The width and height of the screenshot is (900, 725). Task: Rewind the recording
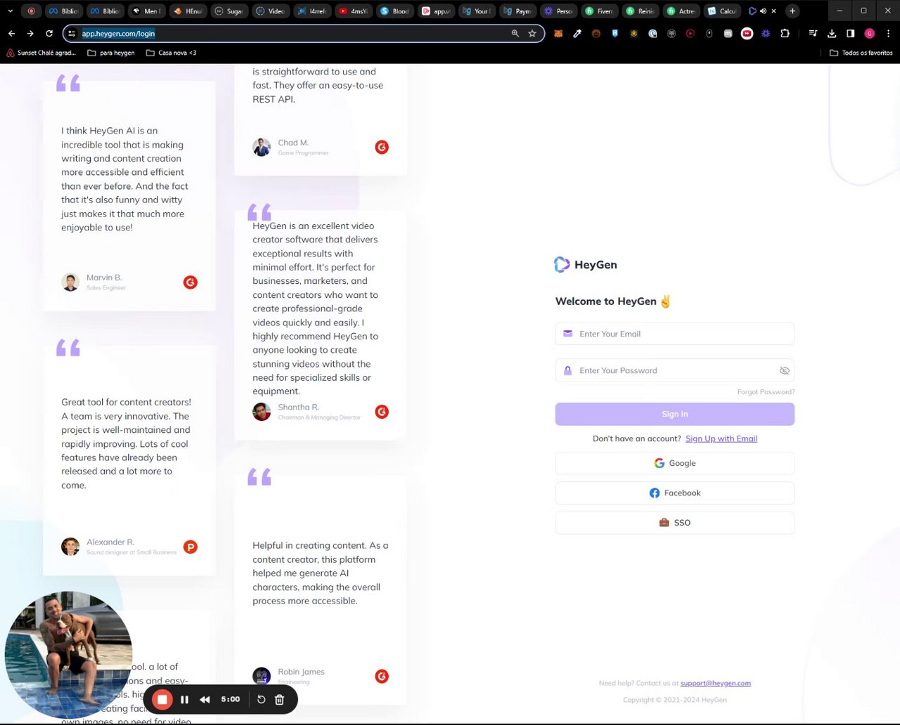(205, 700)
